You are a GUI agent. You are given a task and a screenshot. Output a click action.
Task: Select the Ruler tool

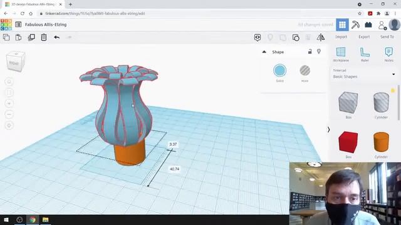click(x=365, y=54)
